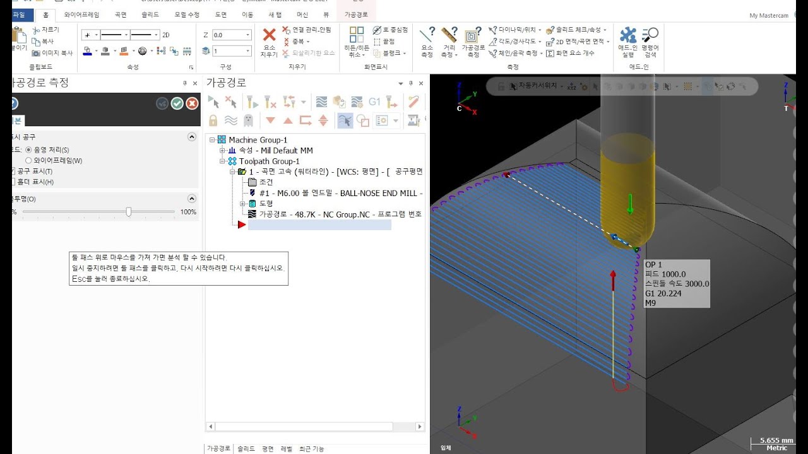The height and width of the screenshot is (454, 808).
Task: Click the image copy camera icon
Action: (51, 54)
